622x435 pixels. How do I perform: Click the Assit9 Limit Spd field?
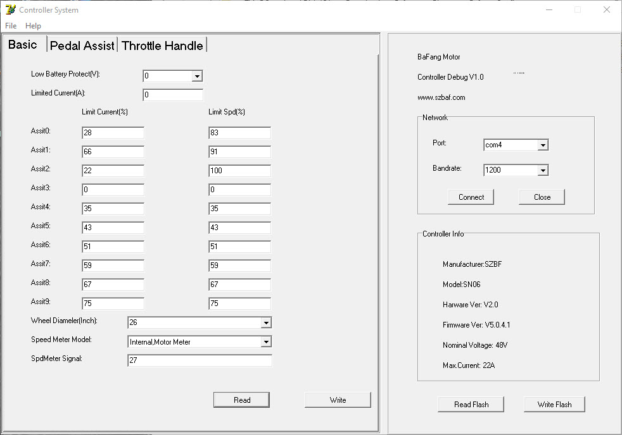[x=239, y=303]
